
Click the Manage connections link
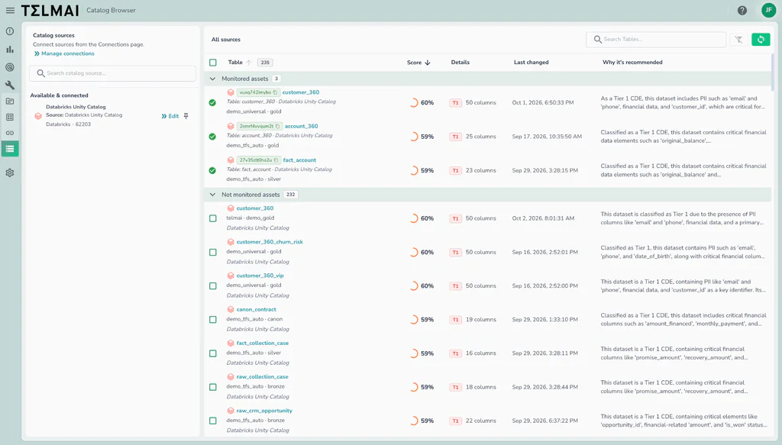(68, 53)
